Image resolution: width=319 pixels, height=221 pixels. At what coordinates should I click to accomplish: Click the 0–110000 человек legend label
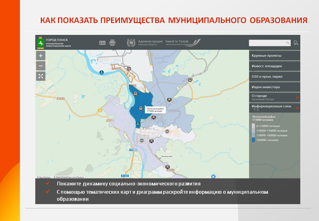(x=268, y=126)
